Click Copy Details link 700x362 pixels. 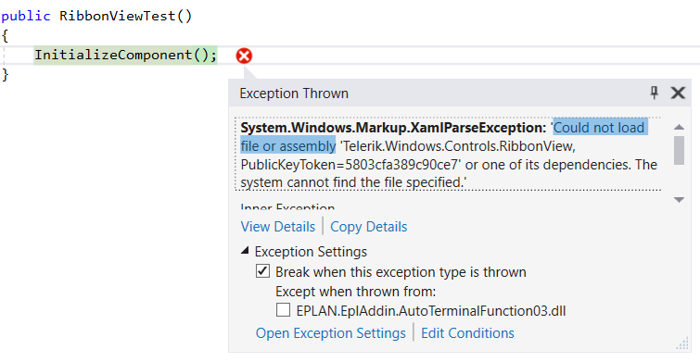point(368,227)
